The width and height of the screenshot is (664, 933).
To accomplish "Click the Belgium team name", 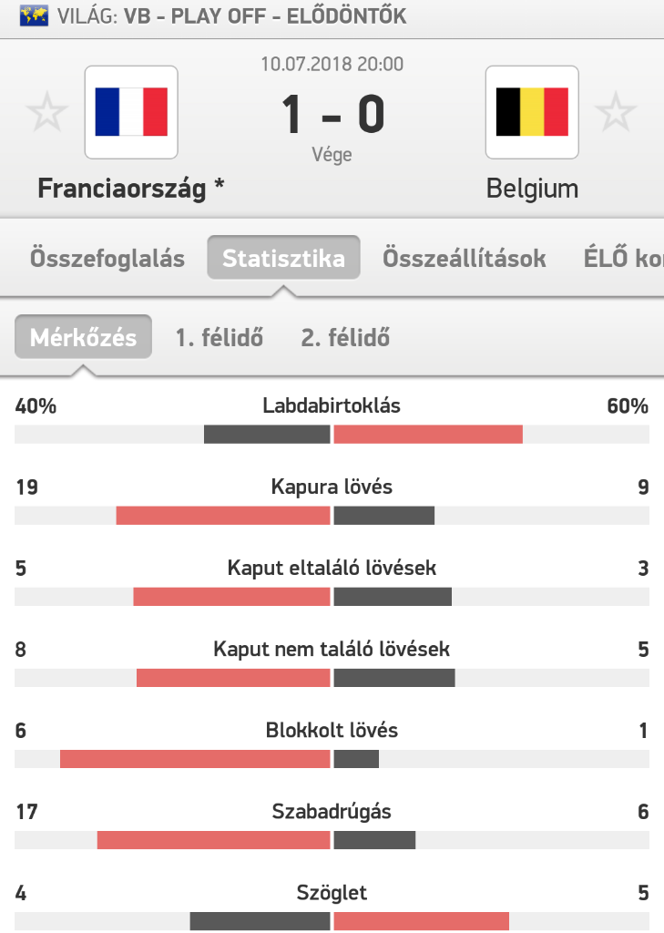I will tap(532, 189).
